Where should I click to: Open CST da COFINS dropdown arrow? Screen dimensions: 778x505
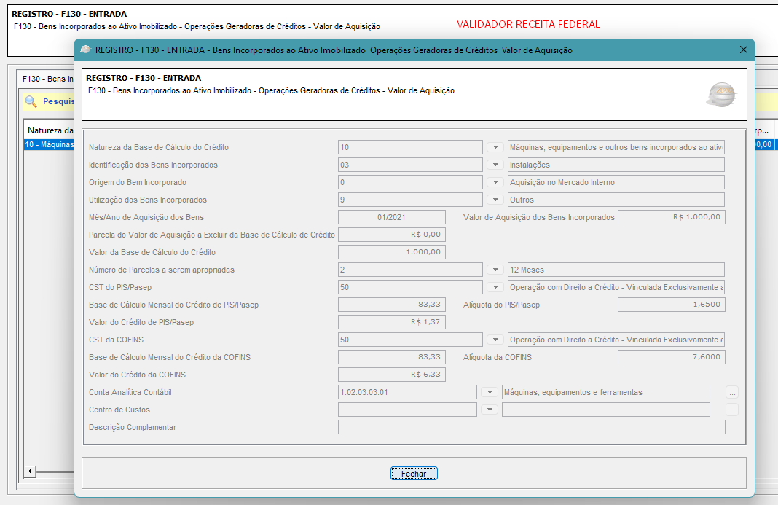pyautogui.click(x=495, y=340)
